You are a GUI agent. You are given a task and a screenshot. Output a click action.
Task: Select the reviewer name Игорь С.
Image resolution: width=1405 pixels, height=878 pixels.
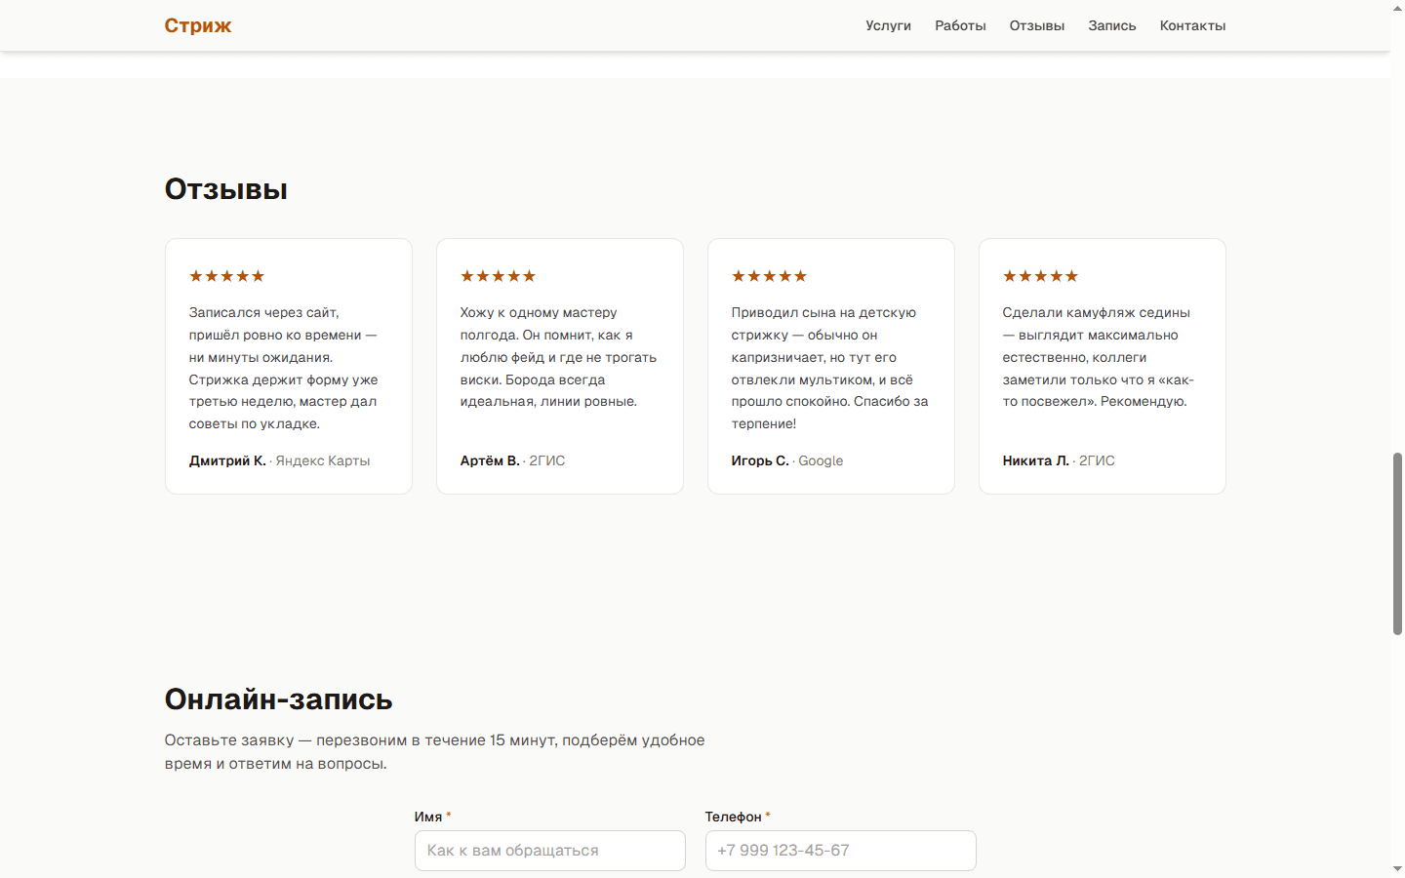pos(760,460)
